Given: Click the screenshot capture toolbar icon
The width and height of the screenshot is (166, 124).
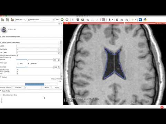Looking at the screenshot, I should (x=117, y=20).
